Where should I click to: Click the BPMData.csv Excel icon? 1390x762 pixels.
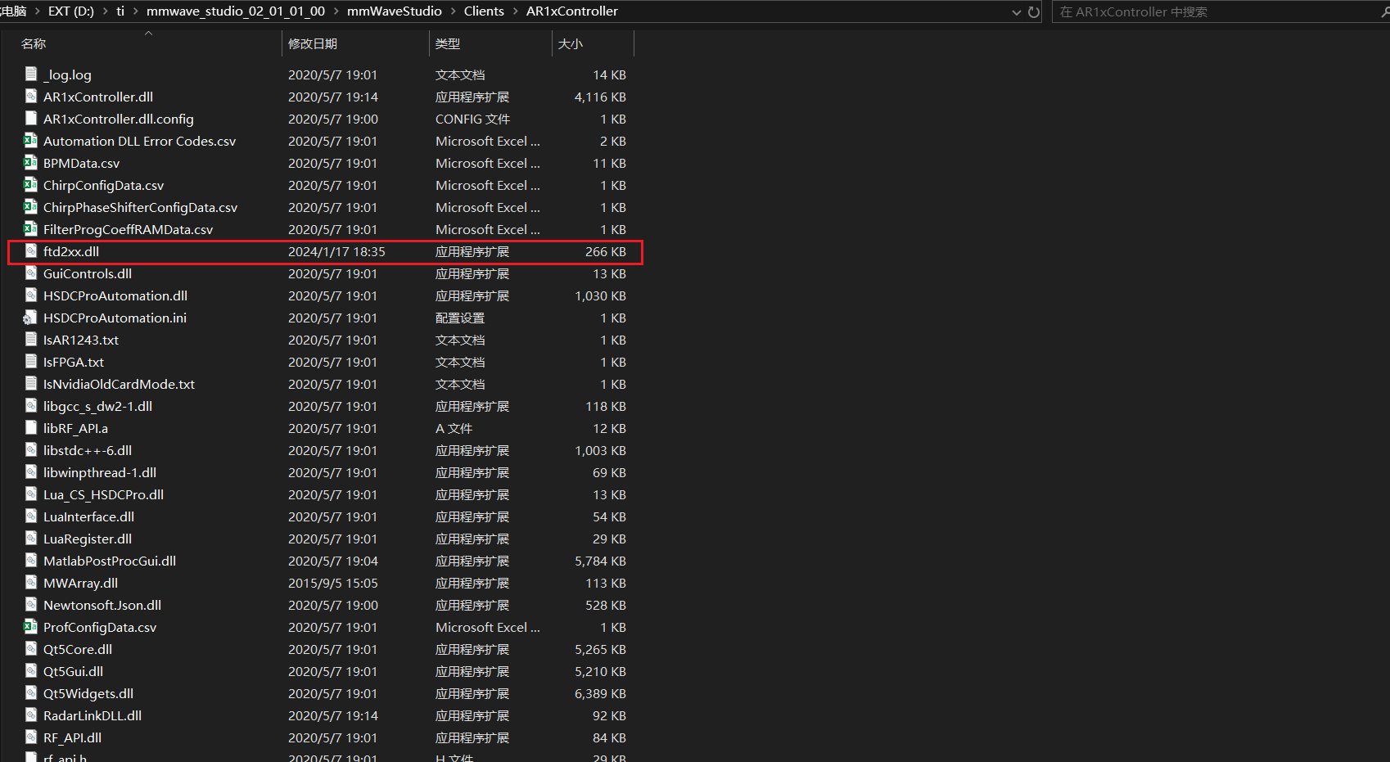tap(31, 163)
